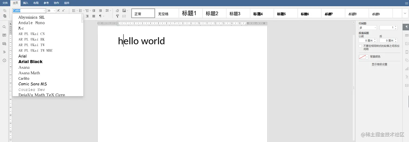Screen dimensions: 409x142
Task: Click the paragraph line spacing icon
Action: pyautogui.click(x=107, y=11)
